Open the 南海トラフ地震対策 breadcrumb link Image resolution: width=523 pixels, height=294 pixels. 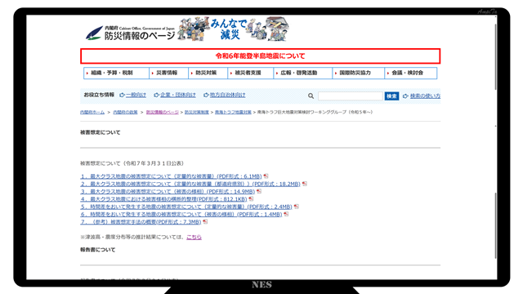(x=233, y=113)
